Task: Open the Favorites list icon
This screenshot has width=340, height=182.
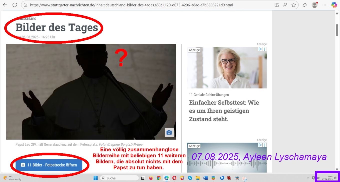Action: (x=305, y=5)
